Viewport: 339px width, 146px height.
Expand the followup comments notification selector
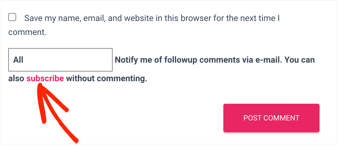coord(60,60)
